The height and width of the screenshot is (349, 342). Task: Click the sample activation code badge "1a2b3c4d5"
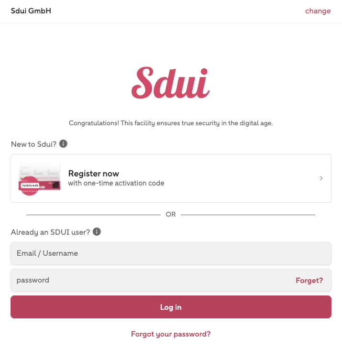click(x=30, y=185)
